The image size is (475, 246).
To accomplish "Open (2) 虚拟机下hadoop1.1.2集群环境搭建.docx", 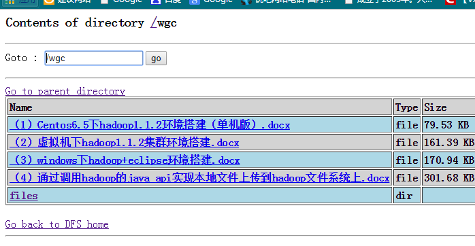I will tap(125, 142).
